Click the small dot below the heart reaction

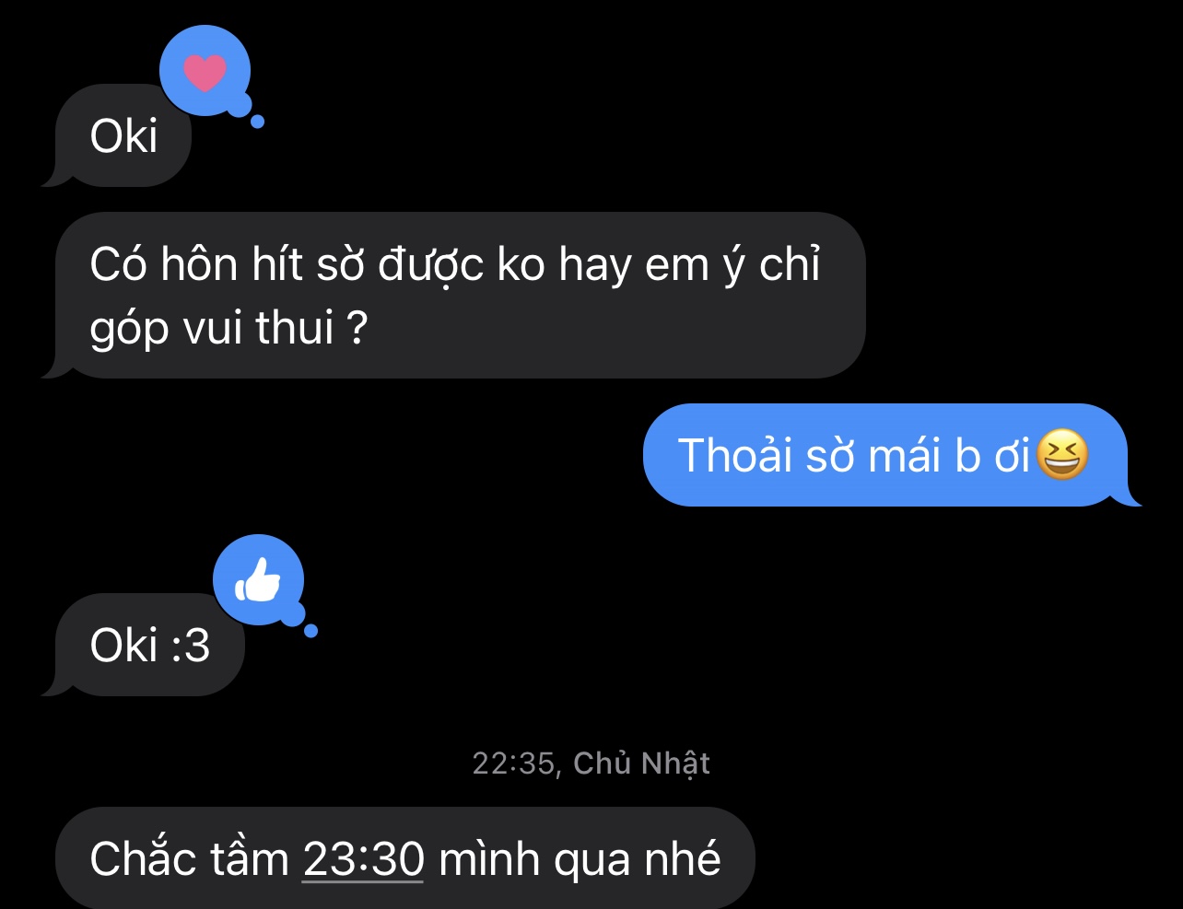click(258, 121)
